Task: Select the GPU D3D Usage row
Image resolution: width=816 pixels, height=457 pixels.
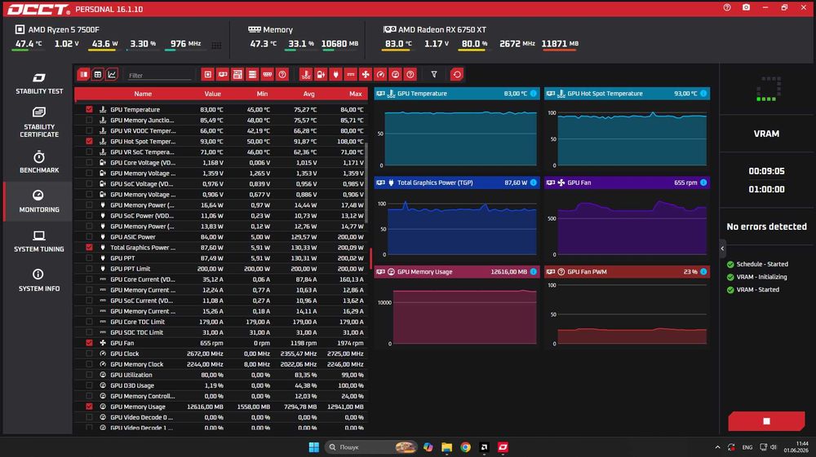Action: (x=221, y=386)
